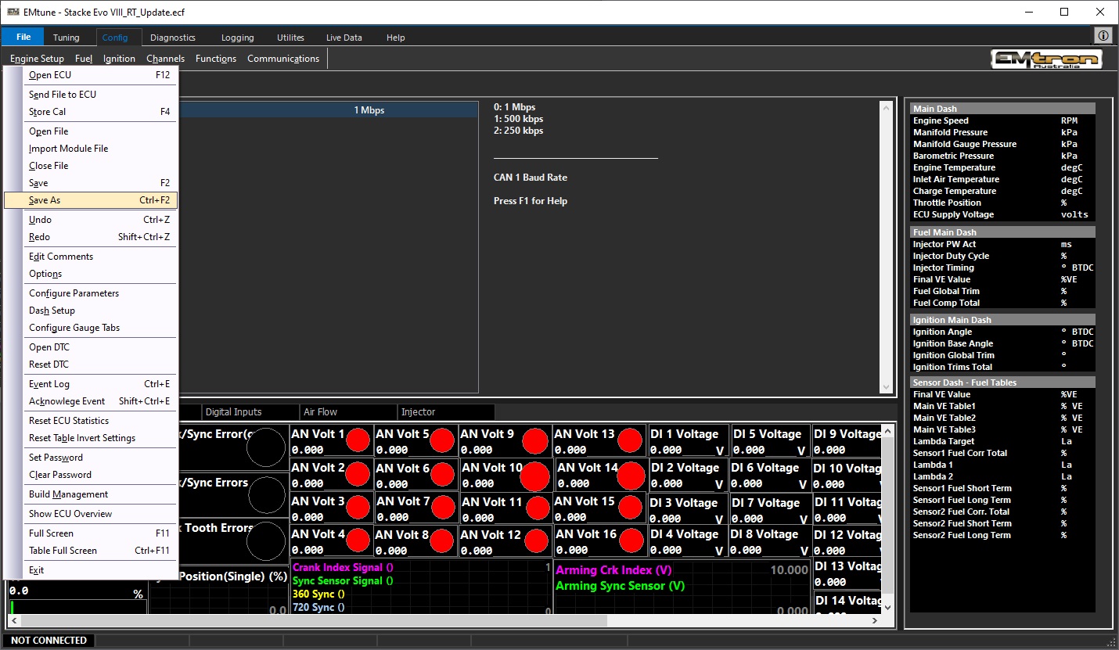Open the Functions menu
Screen dimensions: 1119x650
pos(216,59)
